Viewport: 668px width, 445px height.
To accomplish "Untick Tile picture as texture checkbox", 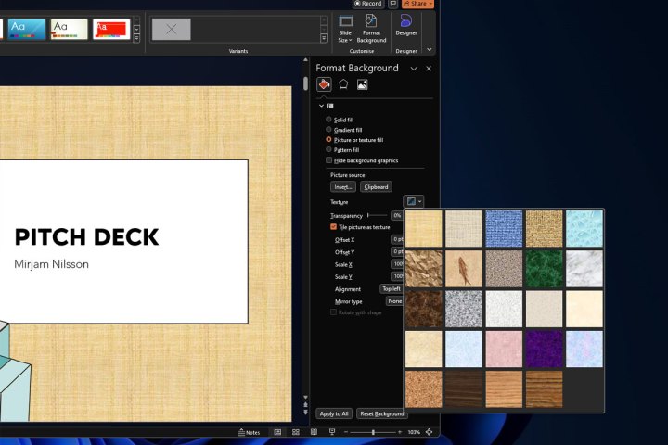I will [334, 226].
